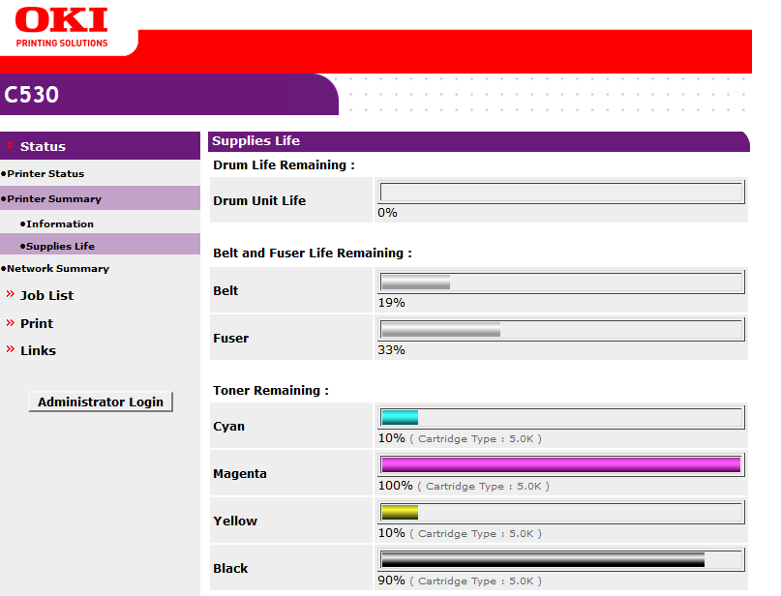781x596 pixels.
Task: Click the Cyan toner level bar
Action: [x=561, y=417]
